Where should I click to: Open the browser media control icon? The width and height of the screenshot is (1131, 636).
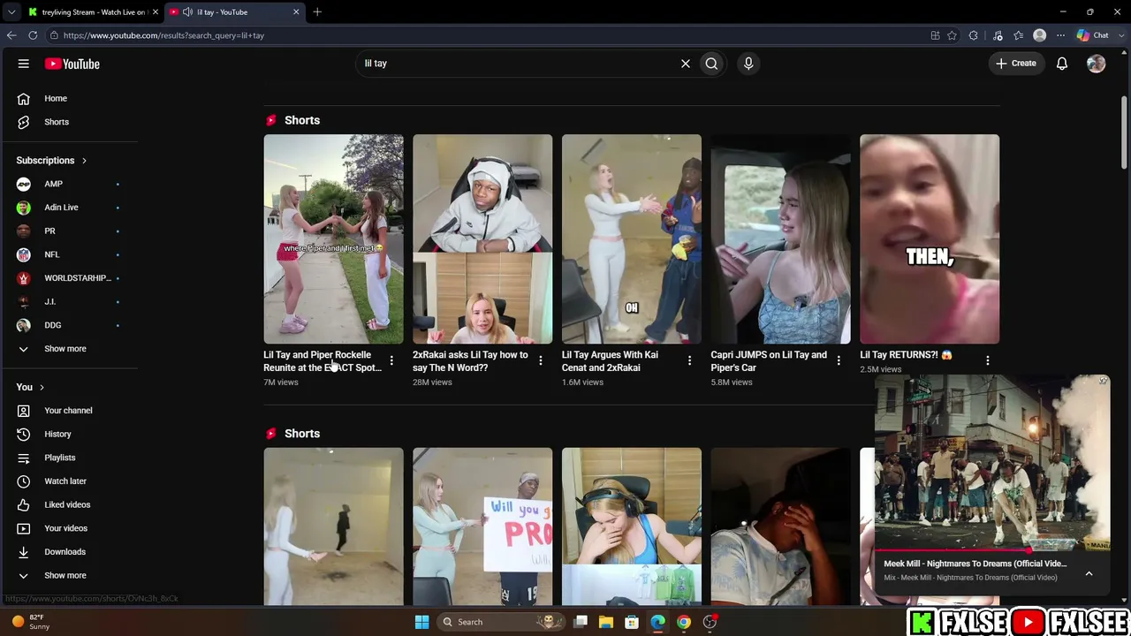pos(998,35)
